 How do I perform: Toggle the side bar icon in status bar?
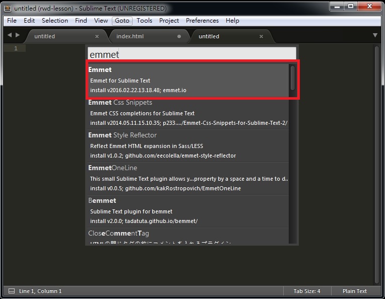coord(11,291)
